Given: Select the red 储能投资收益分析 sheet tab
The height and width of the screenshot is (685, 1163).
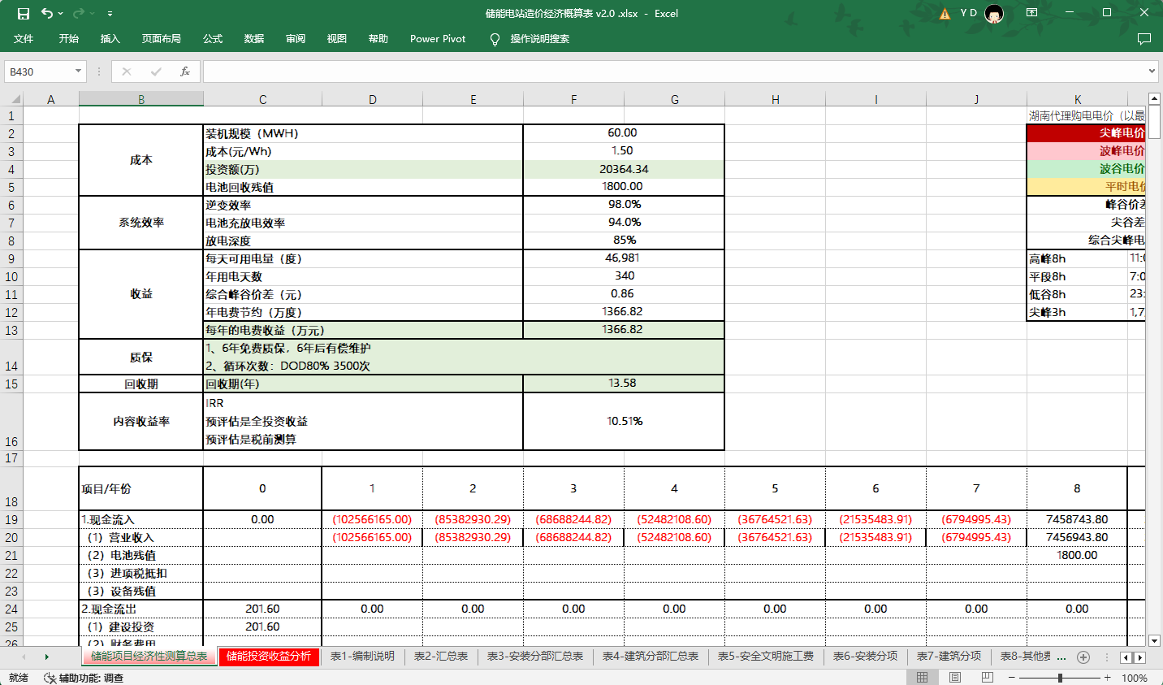Looking at the screenshot, I should point(269,657).
